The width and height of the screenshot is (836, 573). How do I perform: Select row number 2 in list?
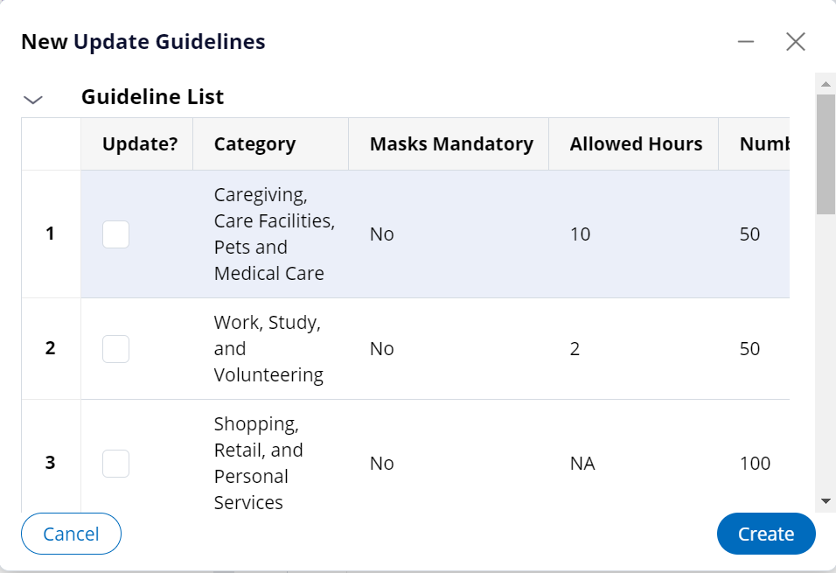[x=51, y=348]
